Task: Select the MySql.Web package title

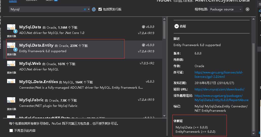Action: 30,64
